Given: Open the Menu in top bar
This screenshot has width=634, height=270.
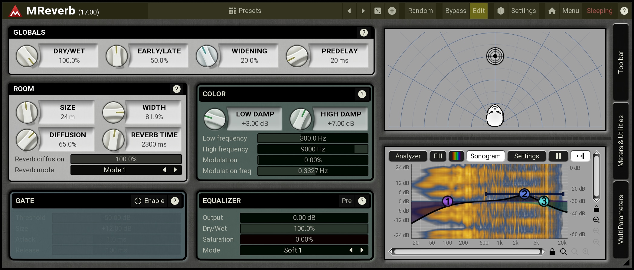Looking at the screenshot, I should 570,11.
